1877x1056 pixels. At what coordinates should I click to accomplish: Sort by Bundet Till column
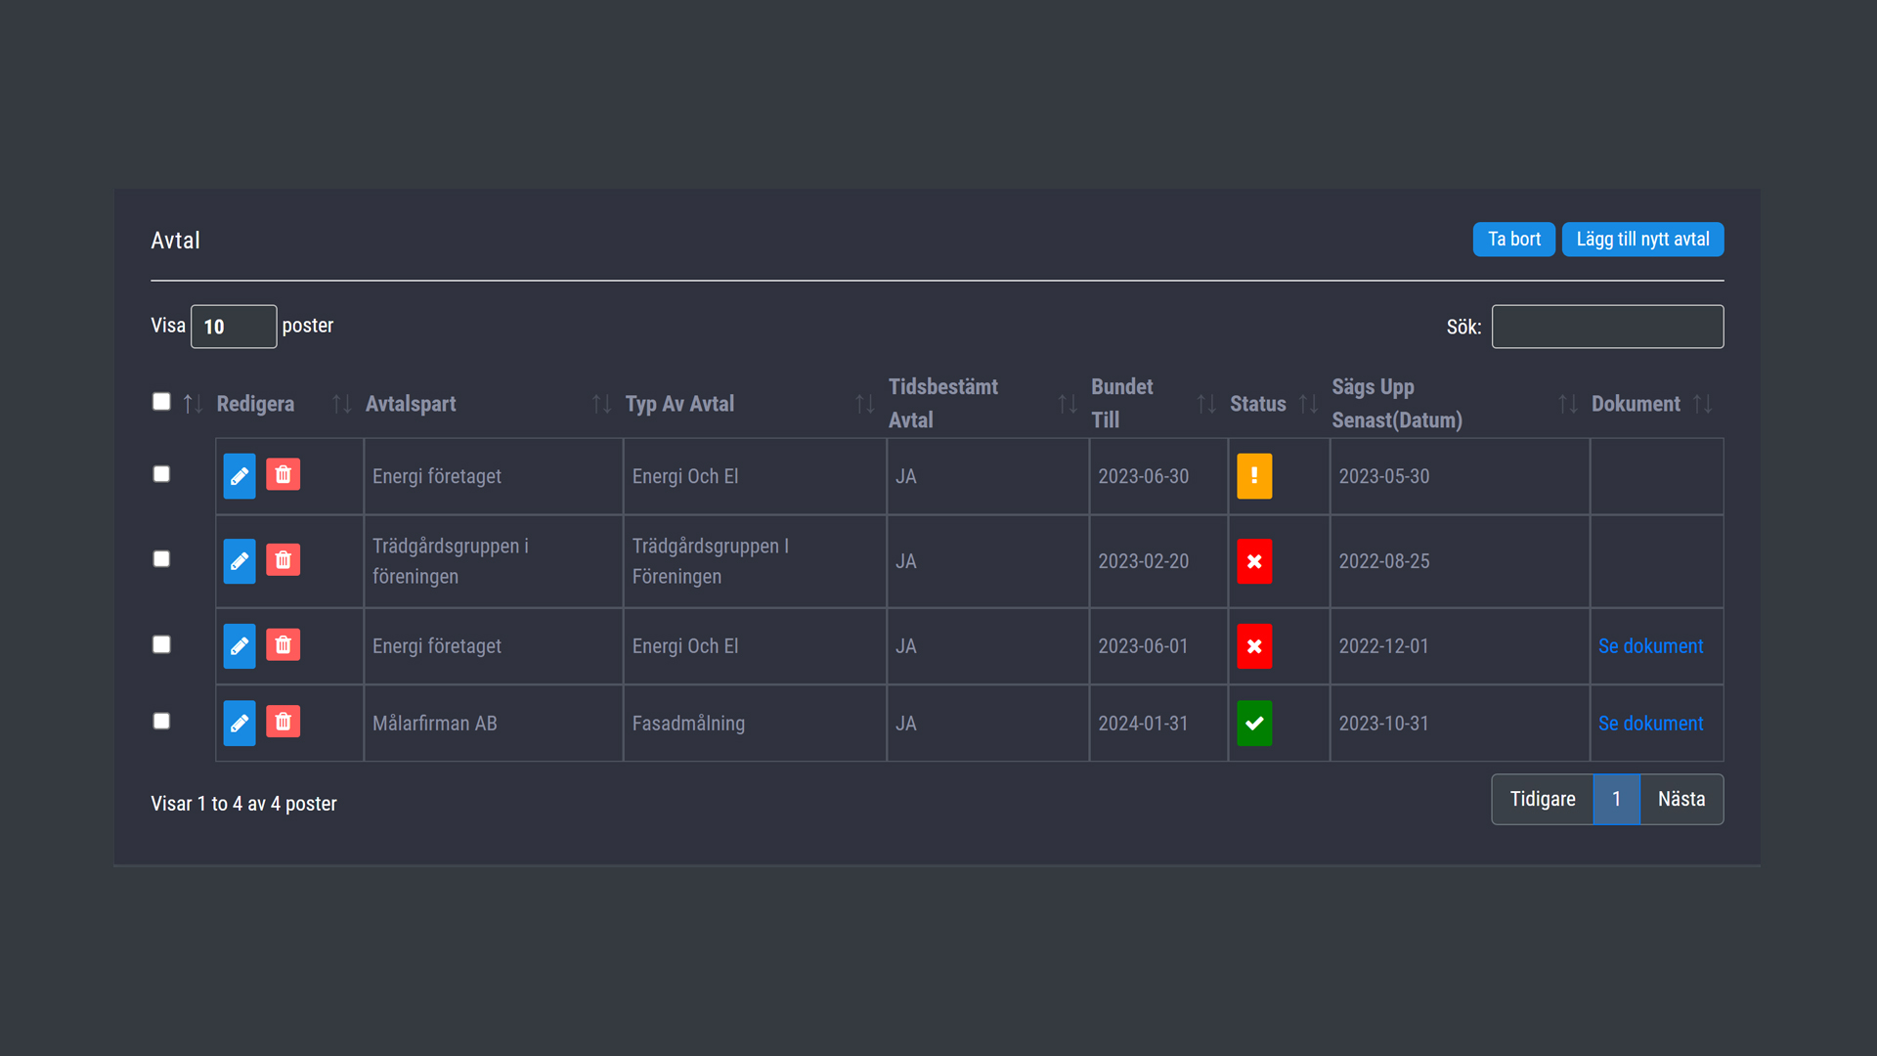[1122, 403]
